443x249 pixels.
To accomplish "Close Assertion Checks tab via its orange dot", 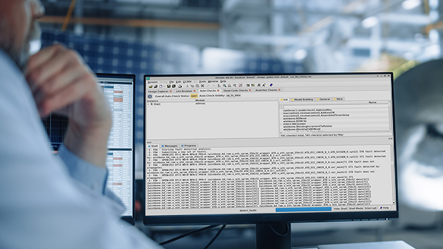I will pos(280,90).
